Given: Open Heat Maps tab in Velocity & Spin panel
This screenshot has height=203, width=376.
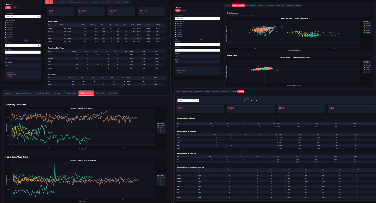Looking at the screenshot, I should (57, 93).
